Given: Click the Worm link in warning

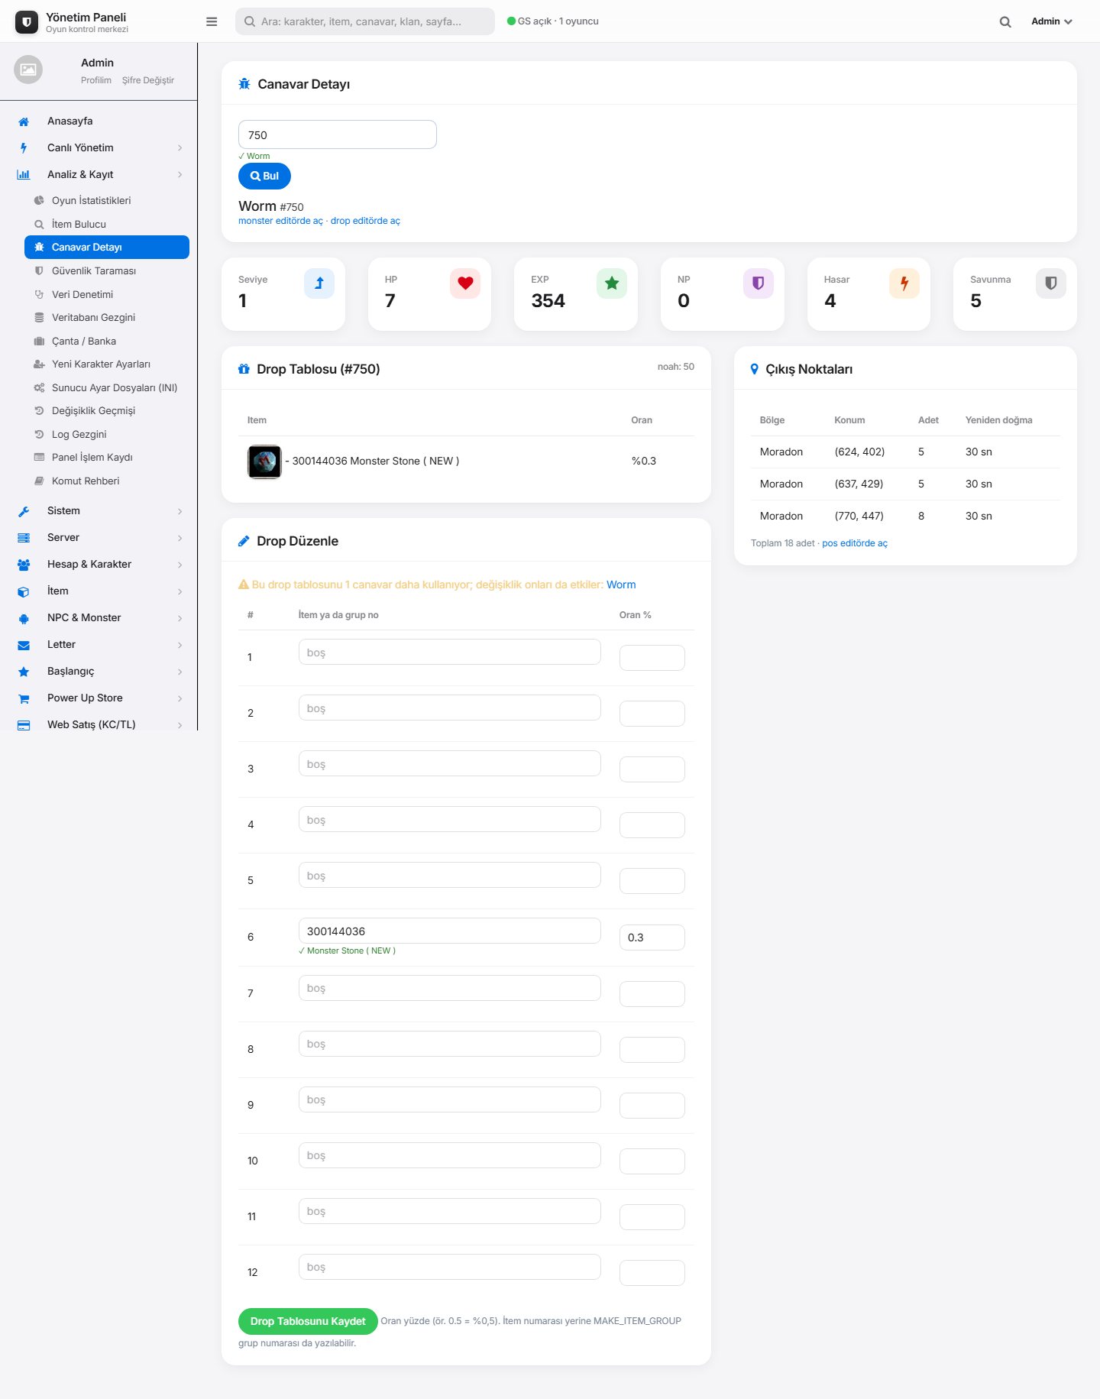Looking at the screenshot, I should [621, 585].
